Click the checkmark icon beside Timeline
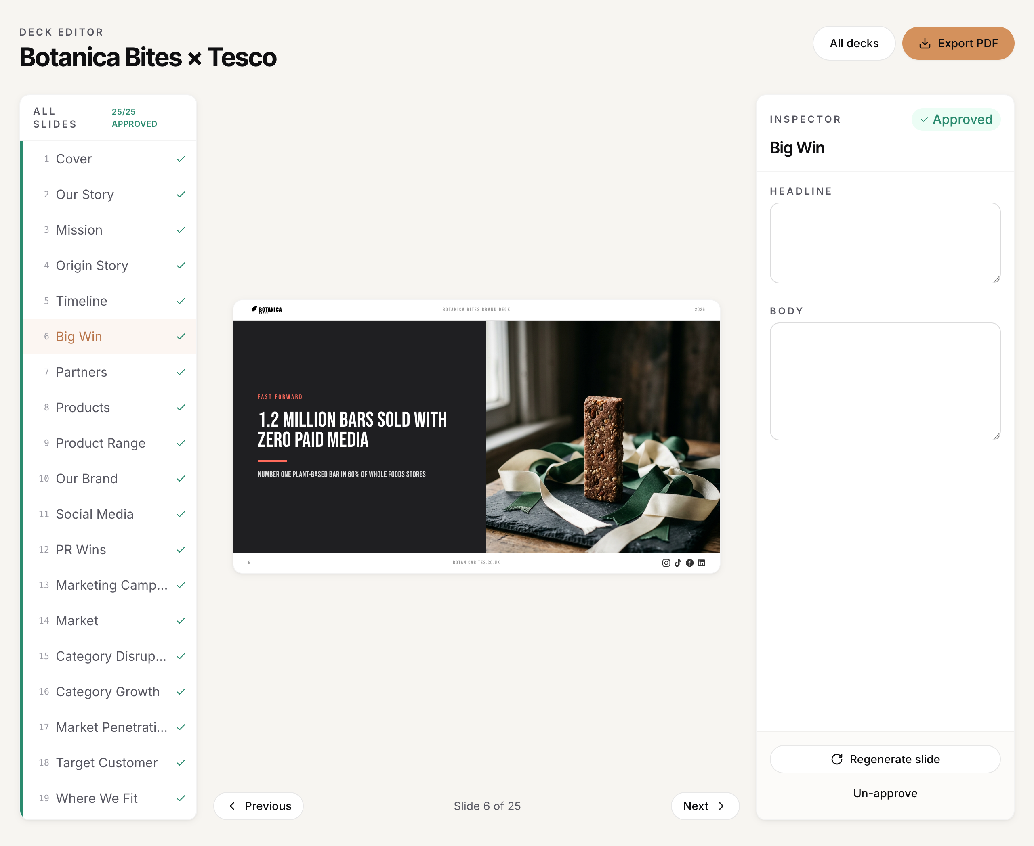 pyautogui.click(x=181, y=301)
